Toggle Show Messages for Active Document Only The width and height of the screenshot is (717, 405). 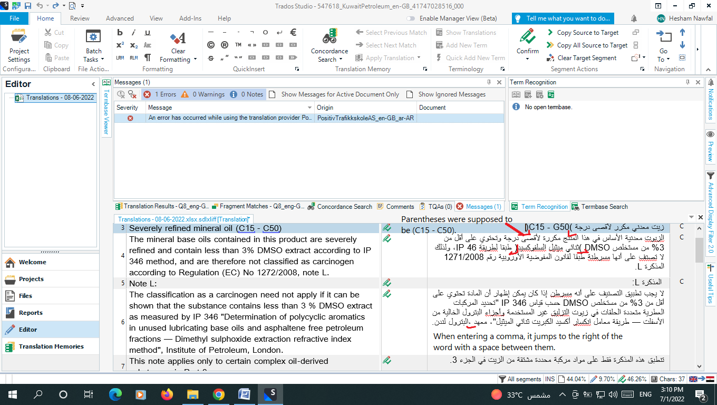(x=334, y=94)
